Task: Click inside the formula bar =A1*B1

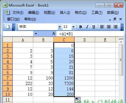Action: click(x=90, y=34)
